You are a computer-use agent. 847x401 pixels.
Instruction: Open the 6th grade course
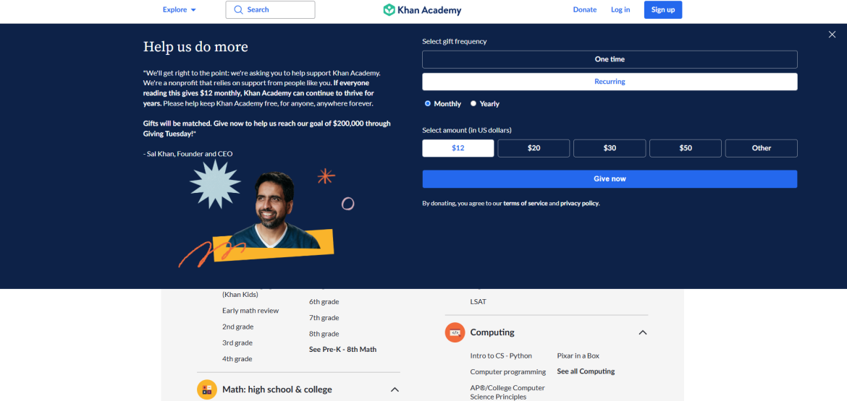click(324, 302)
